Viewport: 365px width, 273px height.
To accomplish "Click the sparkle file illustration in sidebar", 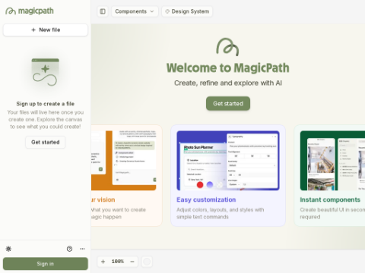I will point(46,73).
